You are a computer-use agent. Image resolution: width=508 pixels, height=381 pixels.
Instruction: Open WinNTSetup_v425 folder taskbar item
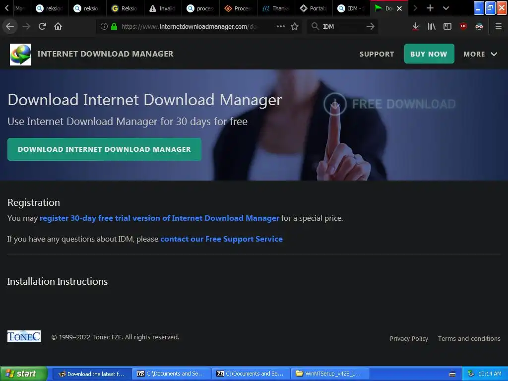pos(330,374)
